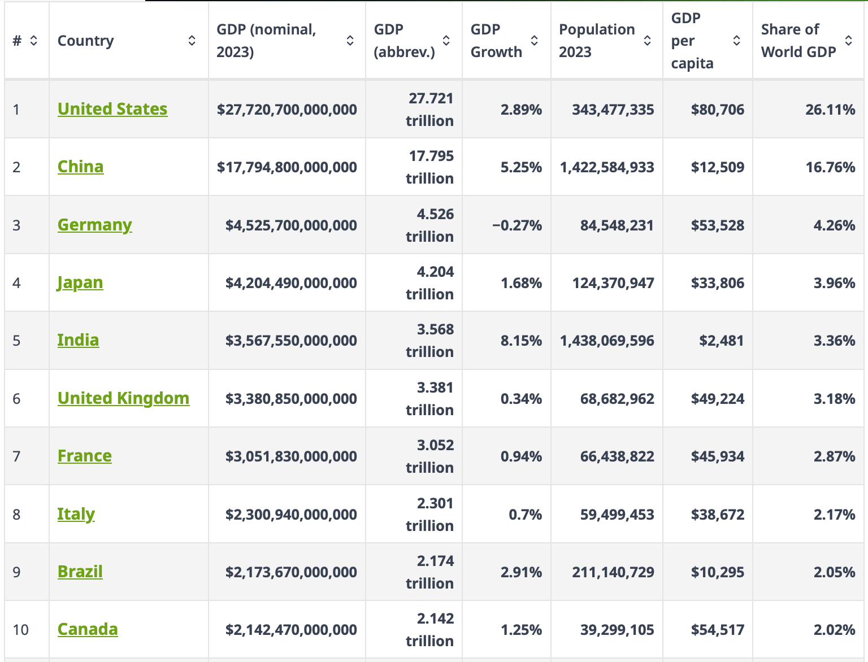Viewport: 868px width, 662px height.
Task: Click sort arrows beside # column
Action: 34,41
